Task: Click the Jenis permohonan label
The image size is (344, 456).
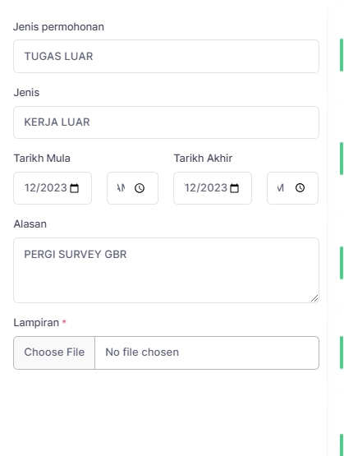Action: (58, 27)
